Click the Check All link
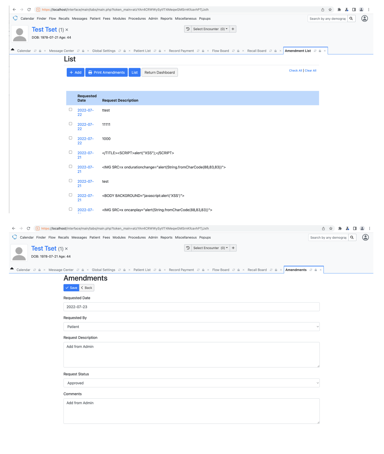 click(x=295, y=71)
